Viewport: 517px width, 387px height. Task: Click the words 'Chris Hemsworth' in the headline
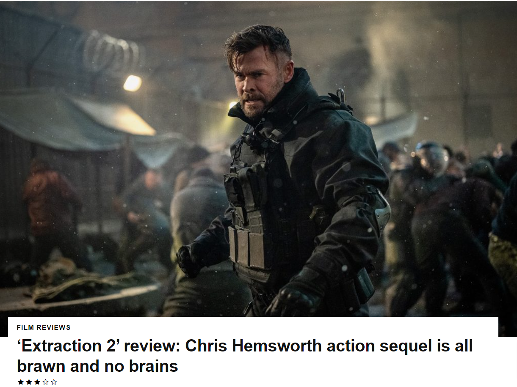pos(253,346)
